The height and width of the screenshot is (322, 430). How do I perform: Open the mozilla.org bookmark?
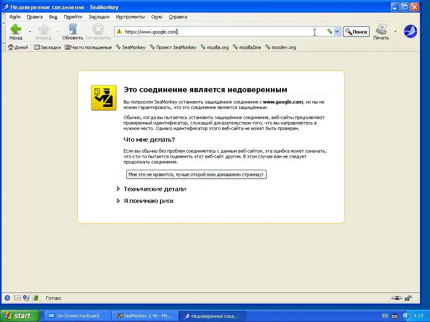click(215, 47)
